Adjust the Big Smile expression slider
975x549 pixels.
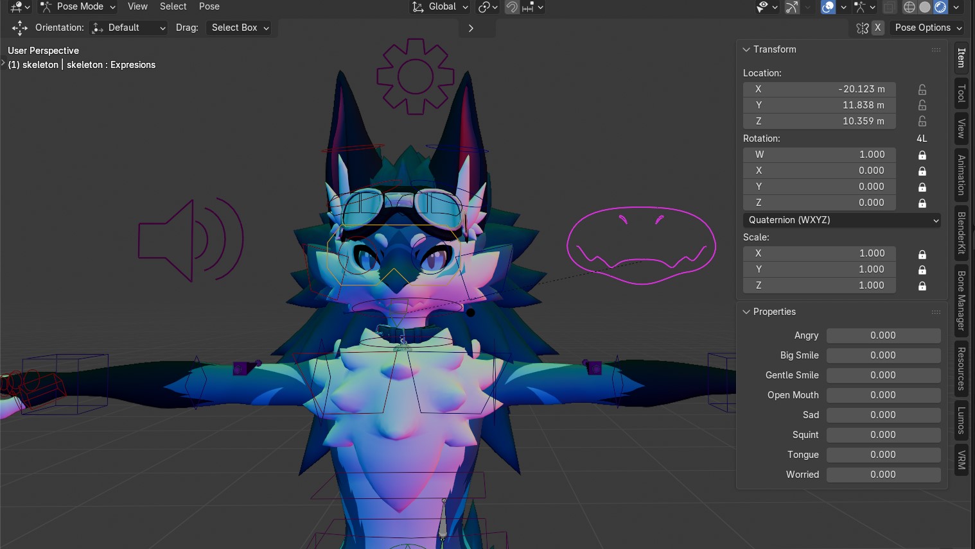[884, 355]
